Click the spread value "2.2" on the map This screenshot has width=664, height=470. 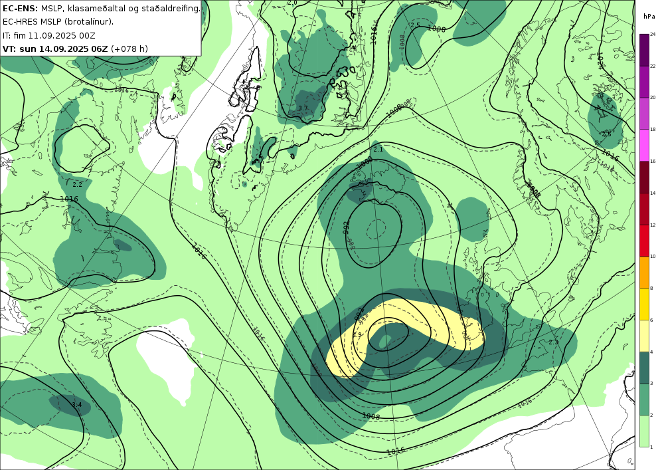[x=78, y=184]
